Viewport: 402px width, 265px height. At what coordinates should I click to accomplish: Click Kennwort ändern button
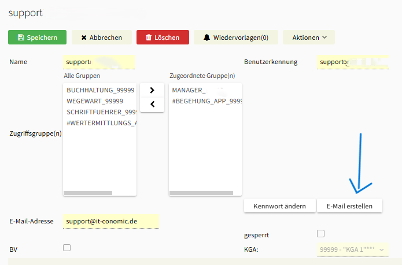coord(279,206)
